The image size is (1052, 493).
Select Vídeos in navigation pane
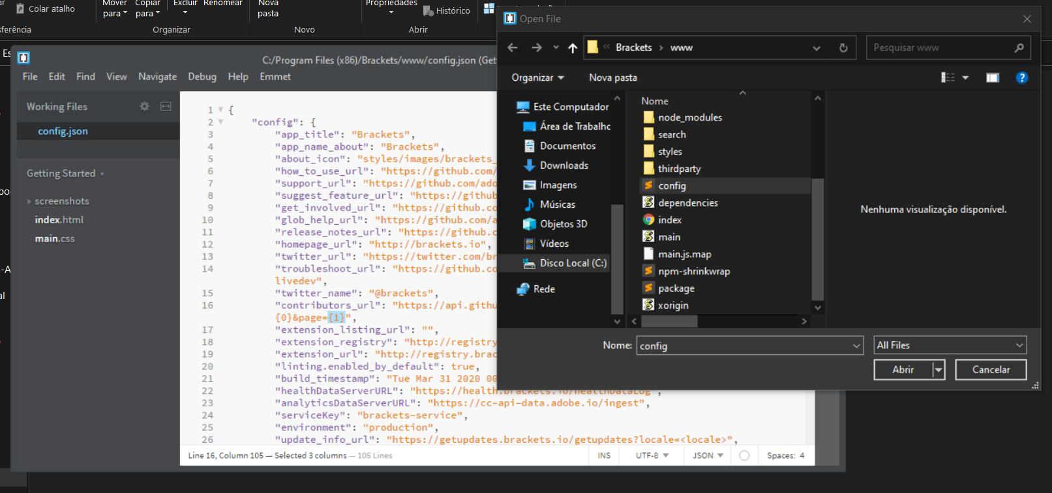[547, 244]
